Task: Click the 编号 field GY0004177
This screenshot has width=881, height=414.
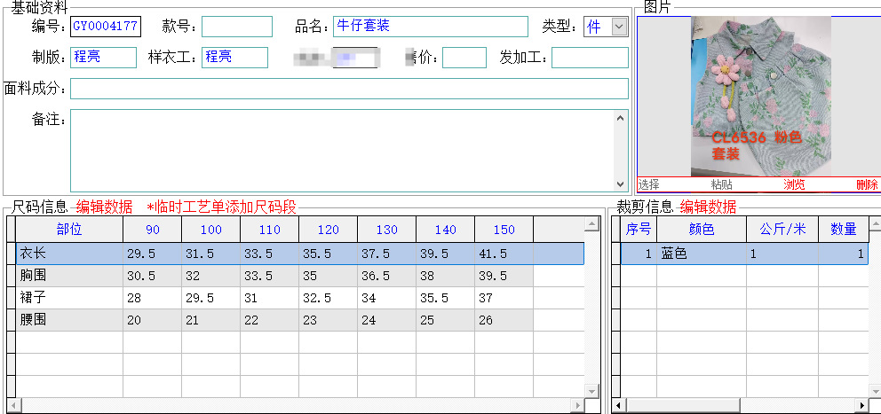Action: coord(106,27)
